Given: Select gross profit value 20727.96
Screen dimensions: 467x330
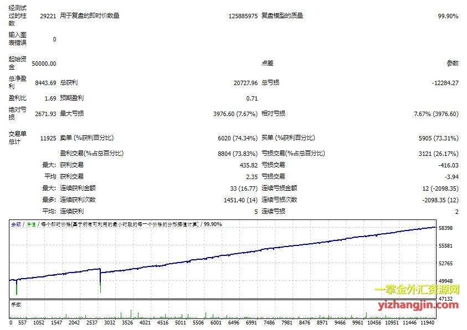Looking at the screenshot, I should tap(245, 83).
